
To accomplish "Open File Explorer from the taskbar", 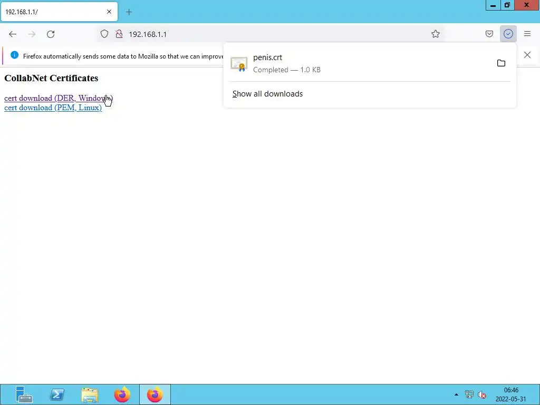I will (x=90, y=394).
